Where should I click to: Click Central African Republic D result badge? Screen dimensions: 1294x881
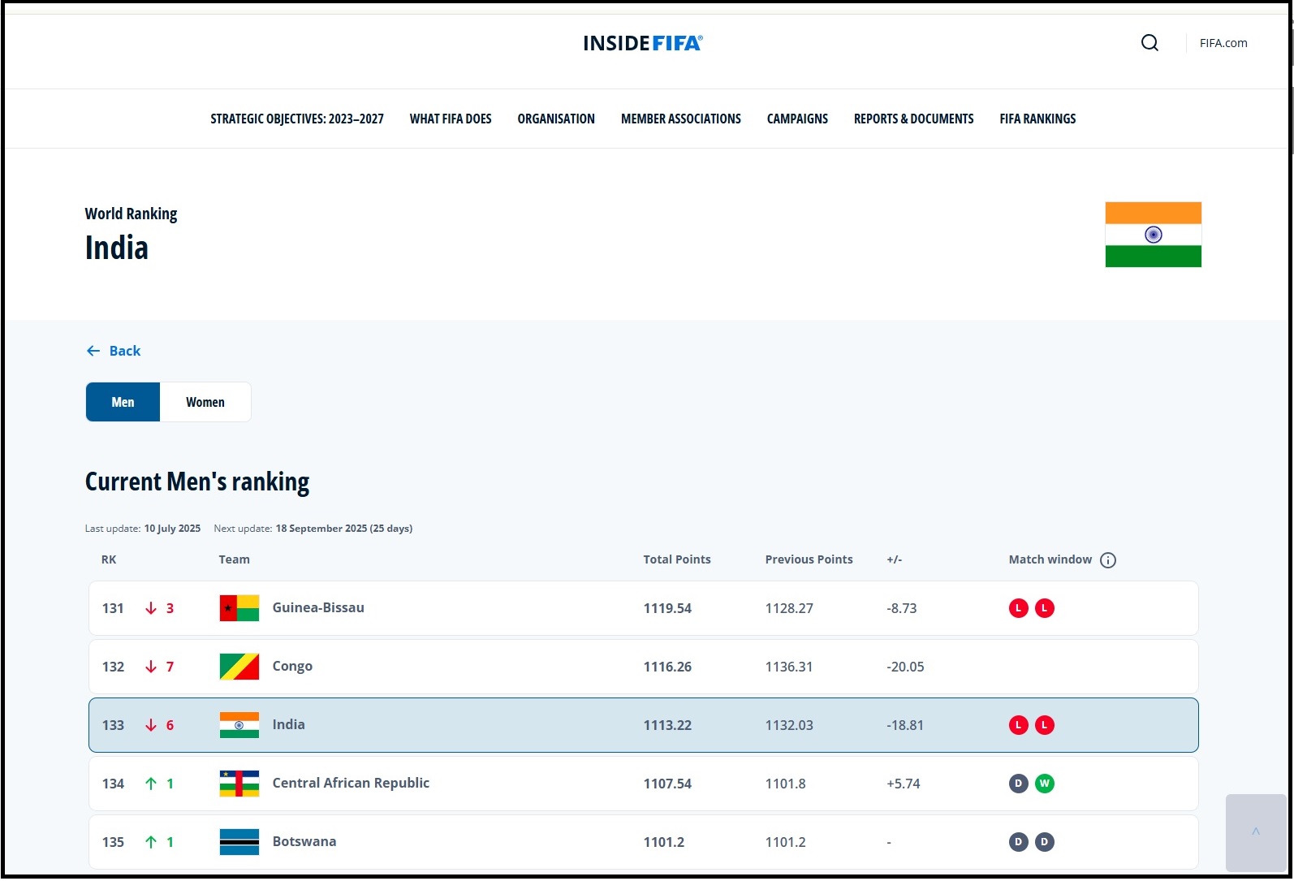tap(1018, 784)
